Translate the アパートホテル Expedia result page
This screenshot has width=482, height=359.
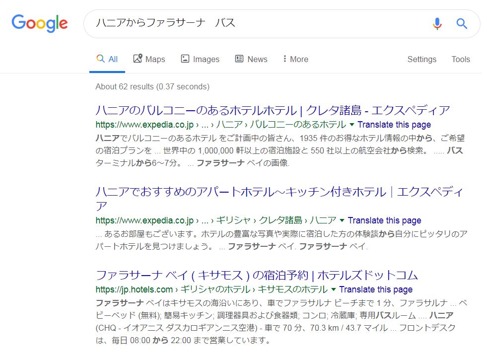pos(385,220)
